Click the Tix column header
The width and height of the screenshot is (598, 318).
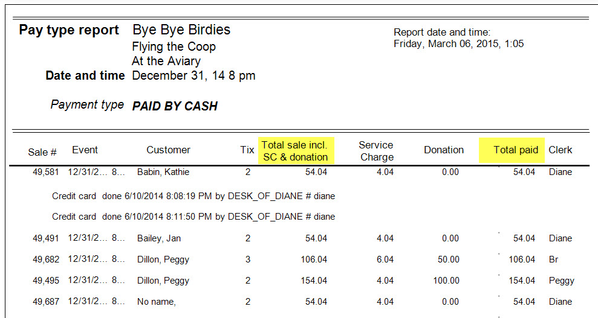pyautogui.click(x=247, y=150)
